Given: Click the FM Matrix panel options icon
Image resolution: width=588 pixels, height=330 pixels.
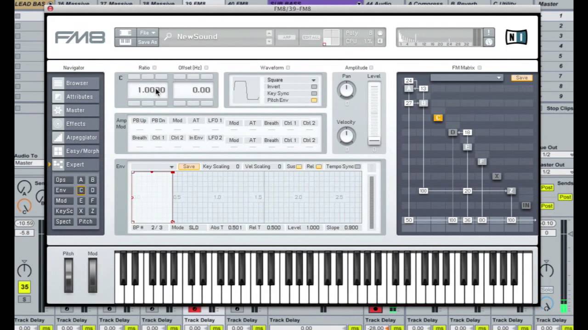Looking at the screenshot, I should tap(479, 68).
